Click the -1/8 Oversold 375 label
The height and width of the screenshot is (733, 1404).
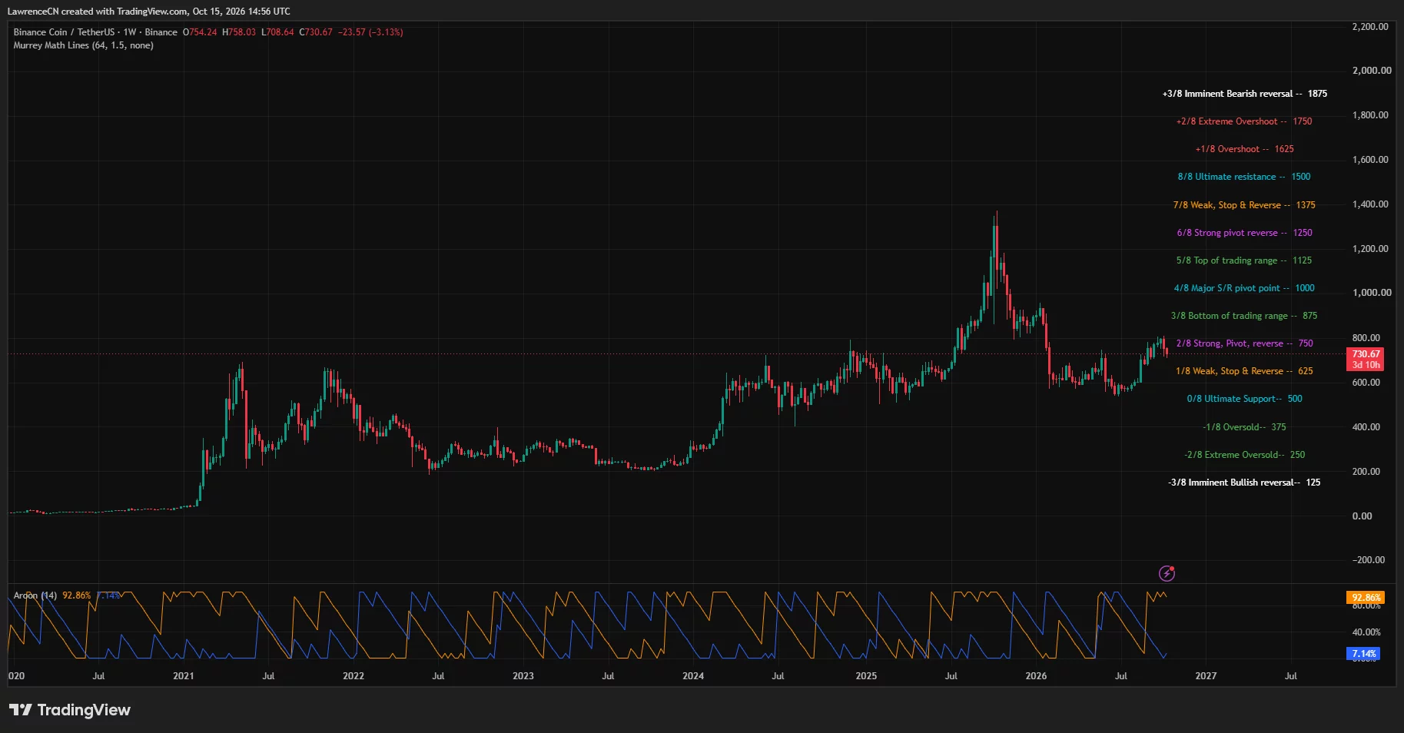[x=1244, y=427]
